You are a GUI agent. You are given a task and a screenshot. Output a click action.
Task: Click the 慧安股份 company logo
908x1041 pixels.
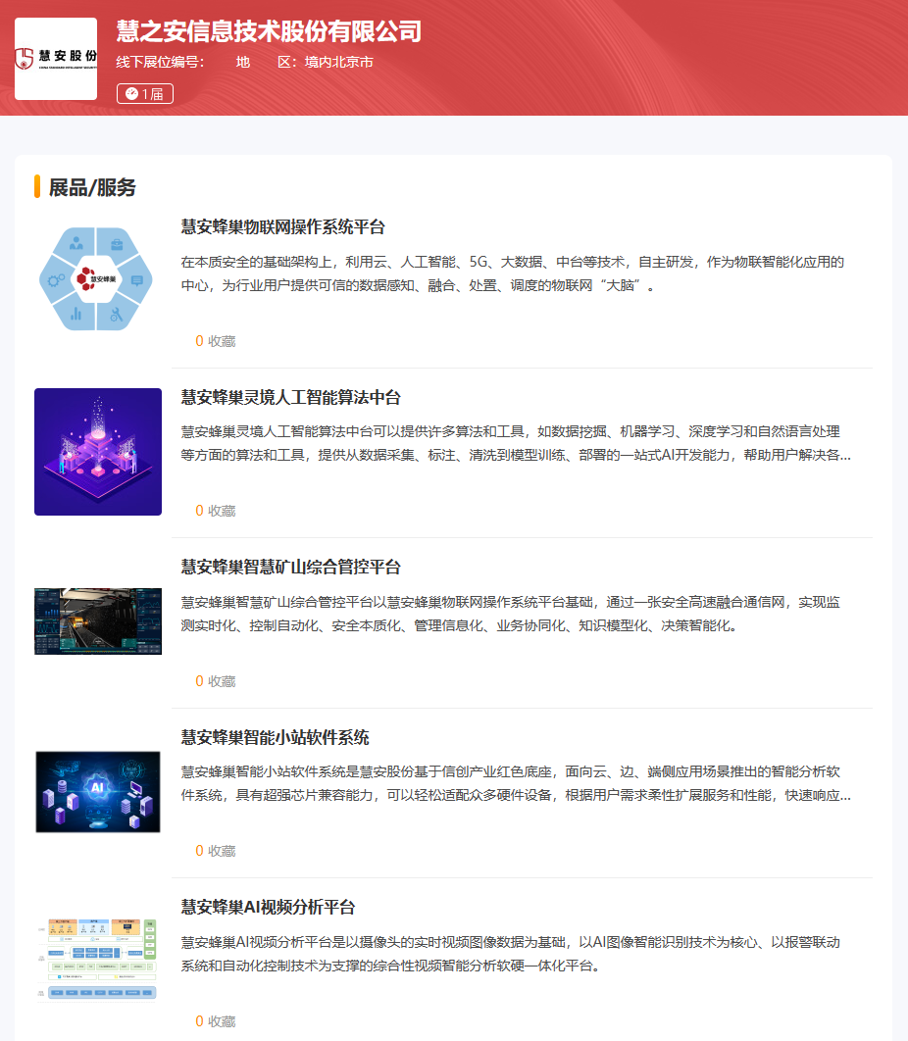pos(56,59)
